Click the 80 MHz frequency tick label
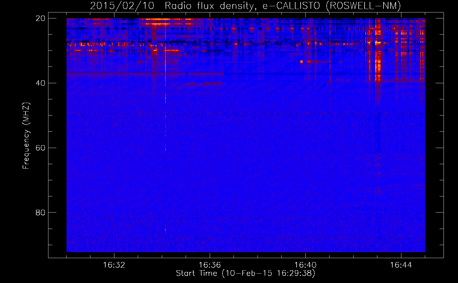The height and width of the screenshot is (283, 458). [40, 213]
